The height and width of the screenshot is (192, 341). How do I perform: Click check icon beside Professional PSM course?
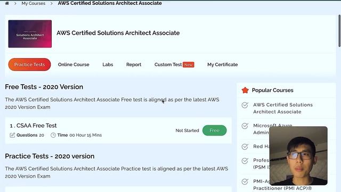point(245,161)
